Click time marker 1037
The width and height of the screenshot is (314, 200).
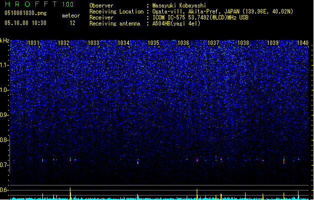[x=214, y=42]
